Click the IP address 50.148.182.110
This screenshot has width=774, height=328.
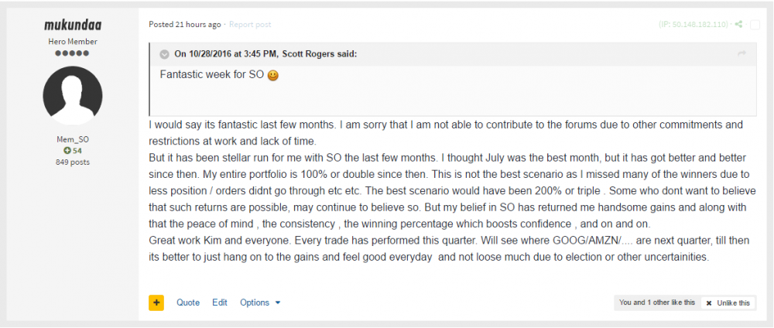(x=694, y=24)
